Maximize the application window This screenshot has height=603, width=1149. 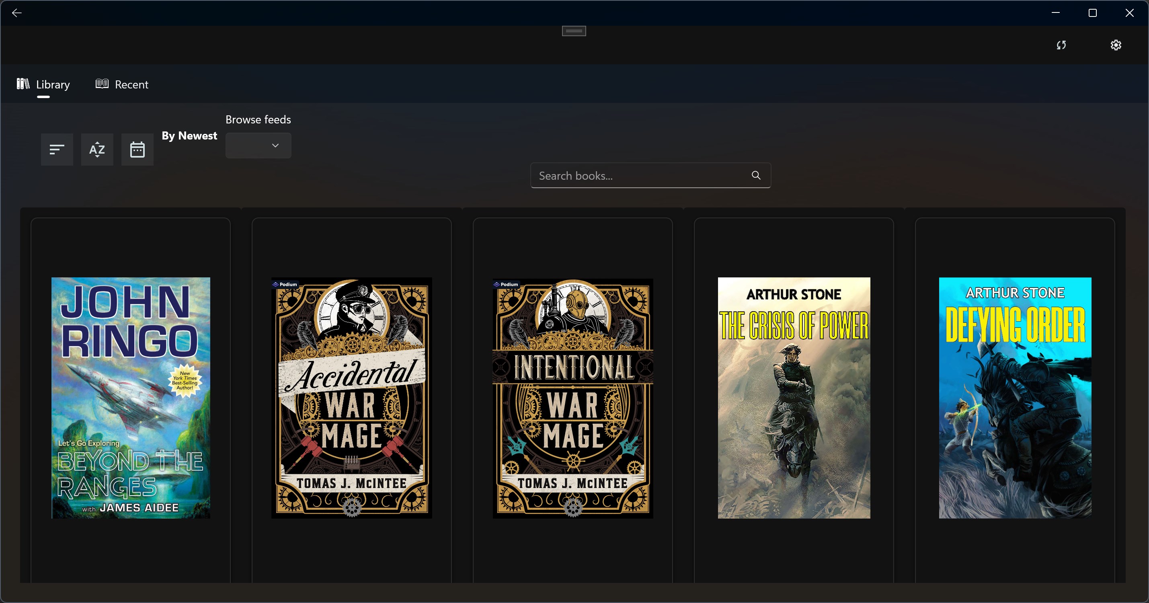pyautogui.click(x=1092, y=13)
